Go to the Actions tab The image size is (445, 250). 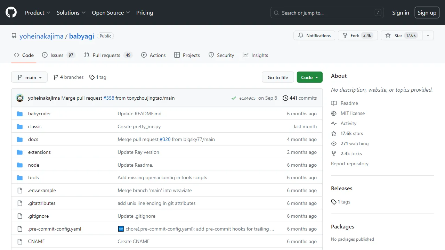[x=153, y=55]
